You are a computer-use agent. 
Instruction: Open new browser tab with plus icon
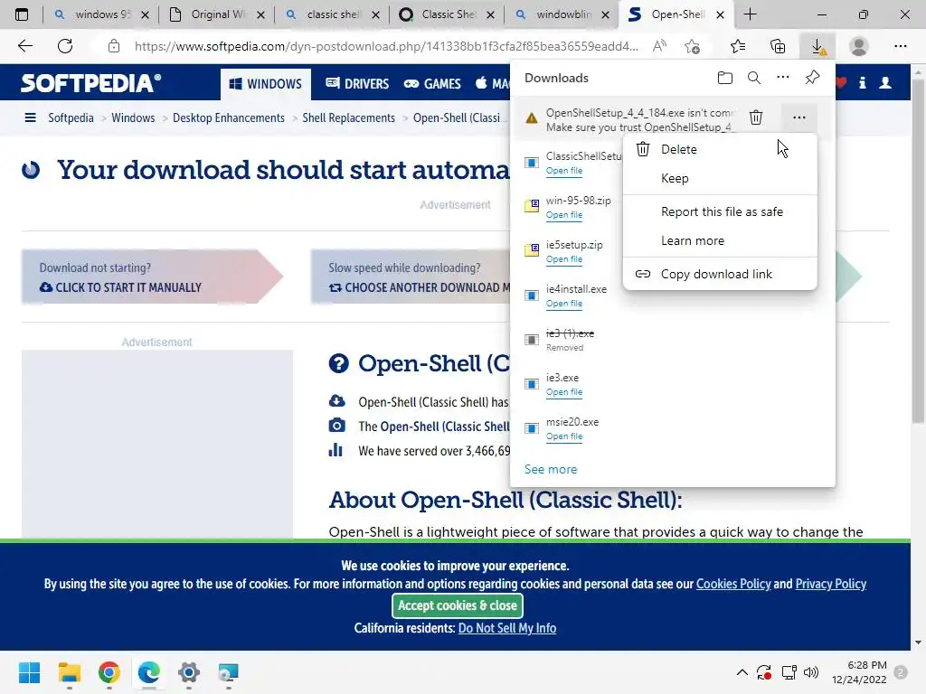tap(750, 14)
